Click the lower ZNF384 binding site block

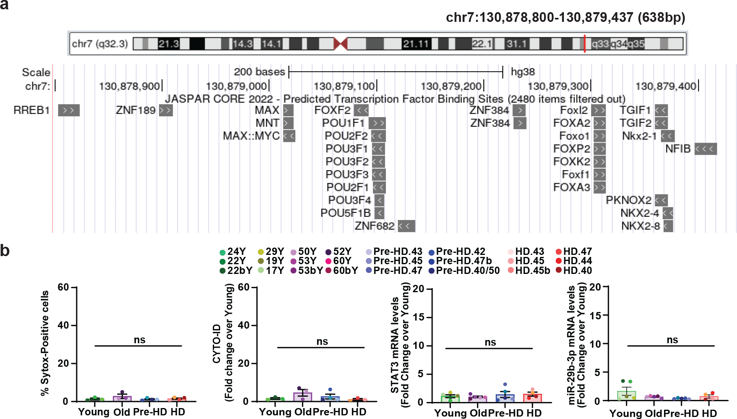coord(520,123)
